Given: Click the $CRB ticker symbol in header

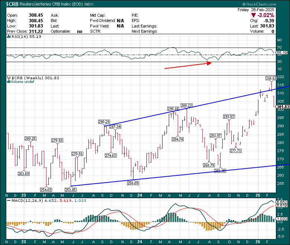Looking at the screenshot, I should (12, 4).
